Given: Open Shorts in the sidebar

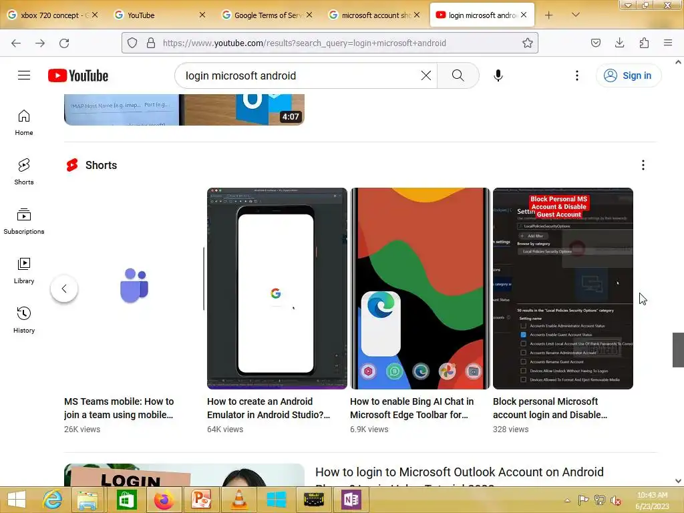Looking at the screenshot, I should pos(24,172).
